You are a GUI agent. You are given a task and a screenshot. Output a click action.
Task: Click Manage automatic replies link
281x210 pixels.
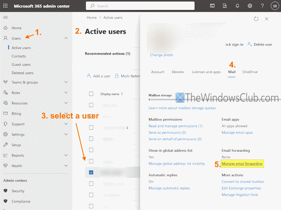pos(169,188)
